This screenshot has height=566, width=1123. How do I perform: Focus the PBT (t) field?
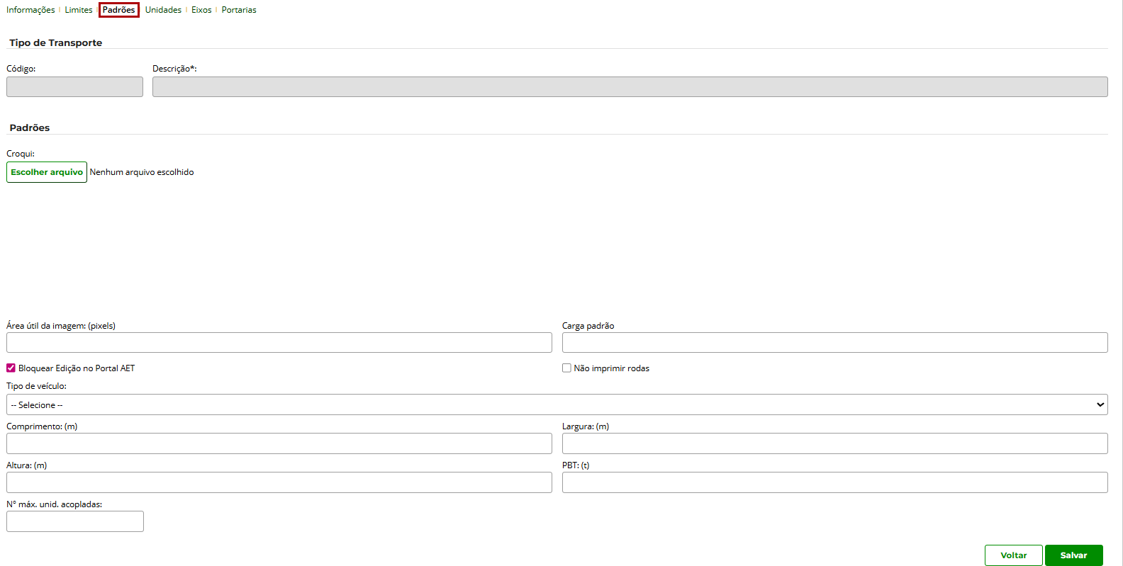[x=834, y=482]
